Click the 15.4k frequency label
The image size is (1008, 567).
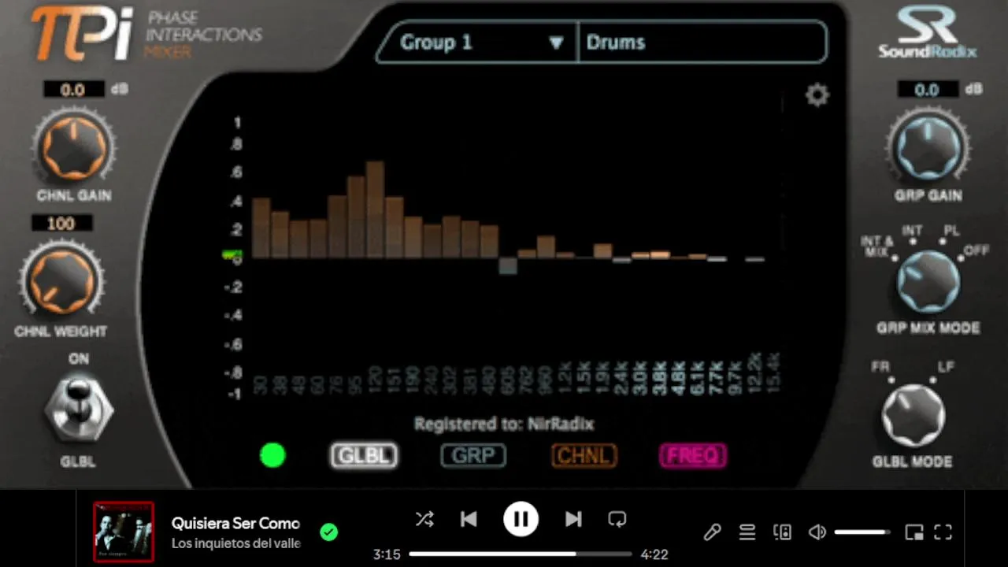(x=773, y=372)
